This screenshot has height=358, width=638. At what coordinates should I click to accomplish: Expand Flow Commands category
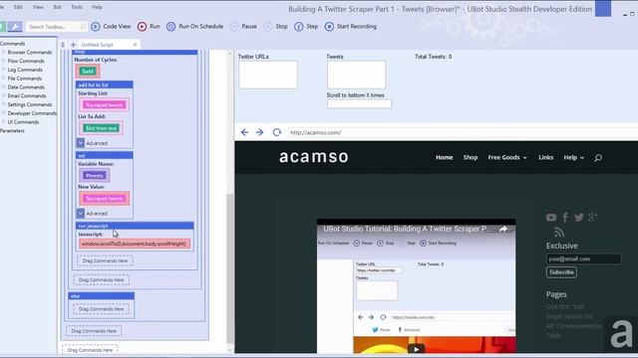(x=26, y=61)
